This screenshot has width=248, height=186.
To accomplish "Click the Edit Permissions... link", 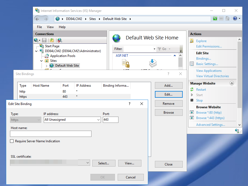I will click(209, 46).
